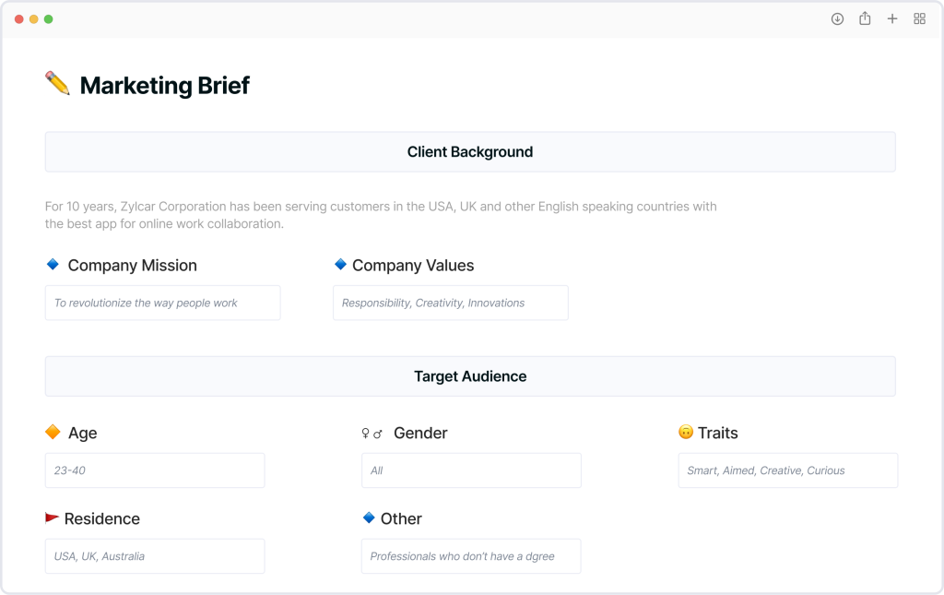Screen dimensions: 944x595
Task: Open the share icon in top bar
Action: [865, 18]
